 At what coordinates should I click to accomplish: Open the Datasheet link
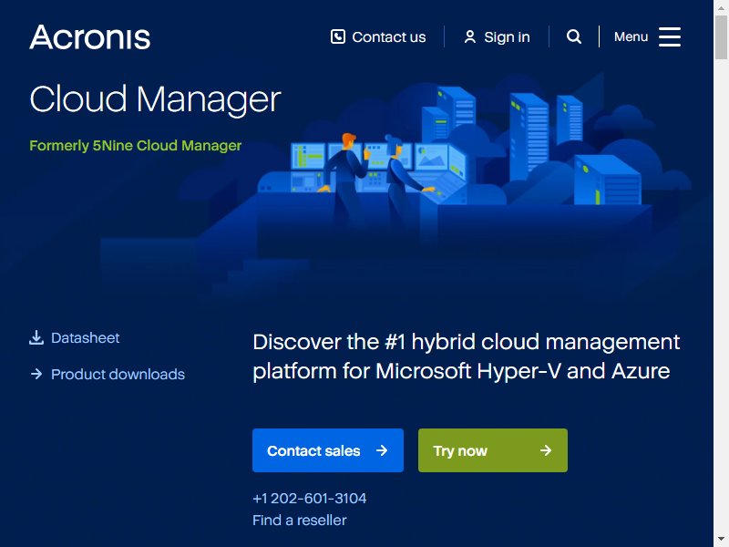pos(85,337)
